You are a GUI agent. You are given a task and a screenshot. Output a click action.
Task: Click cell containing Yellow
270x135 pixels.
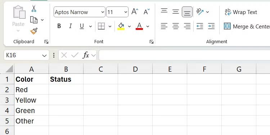click(x=32, y=100)
